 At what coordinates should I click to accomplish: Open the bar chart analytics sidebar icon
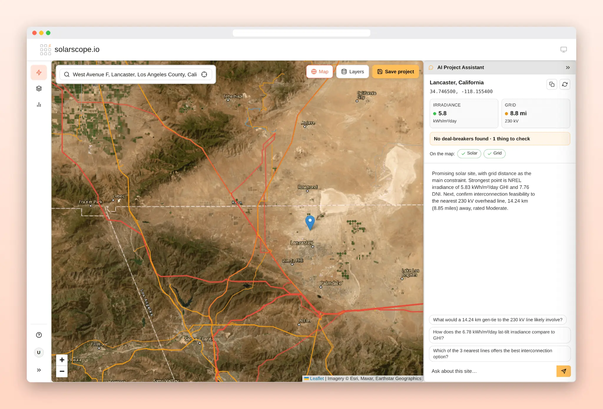click(39, 105)
